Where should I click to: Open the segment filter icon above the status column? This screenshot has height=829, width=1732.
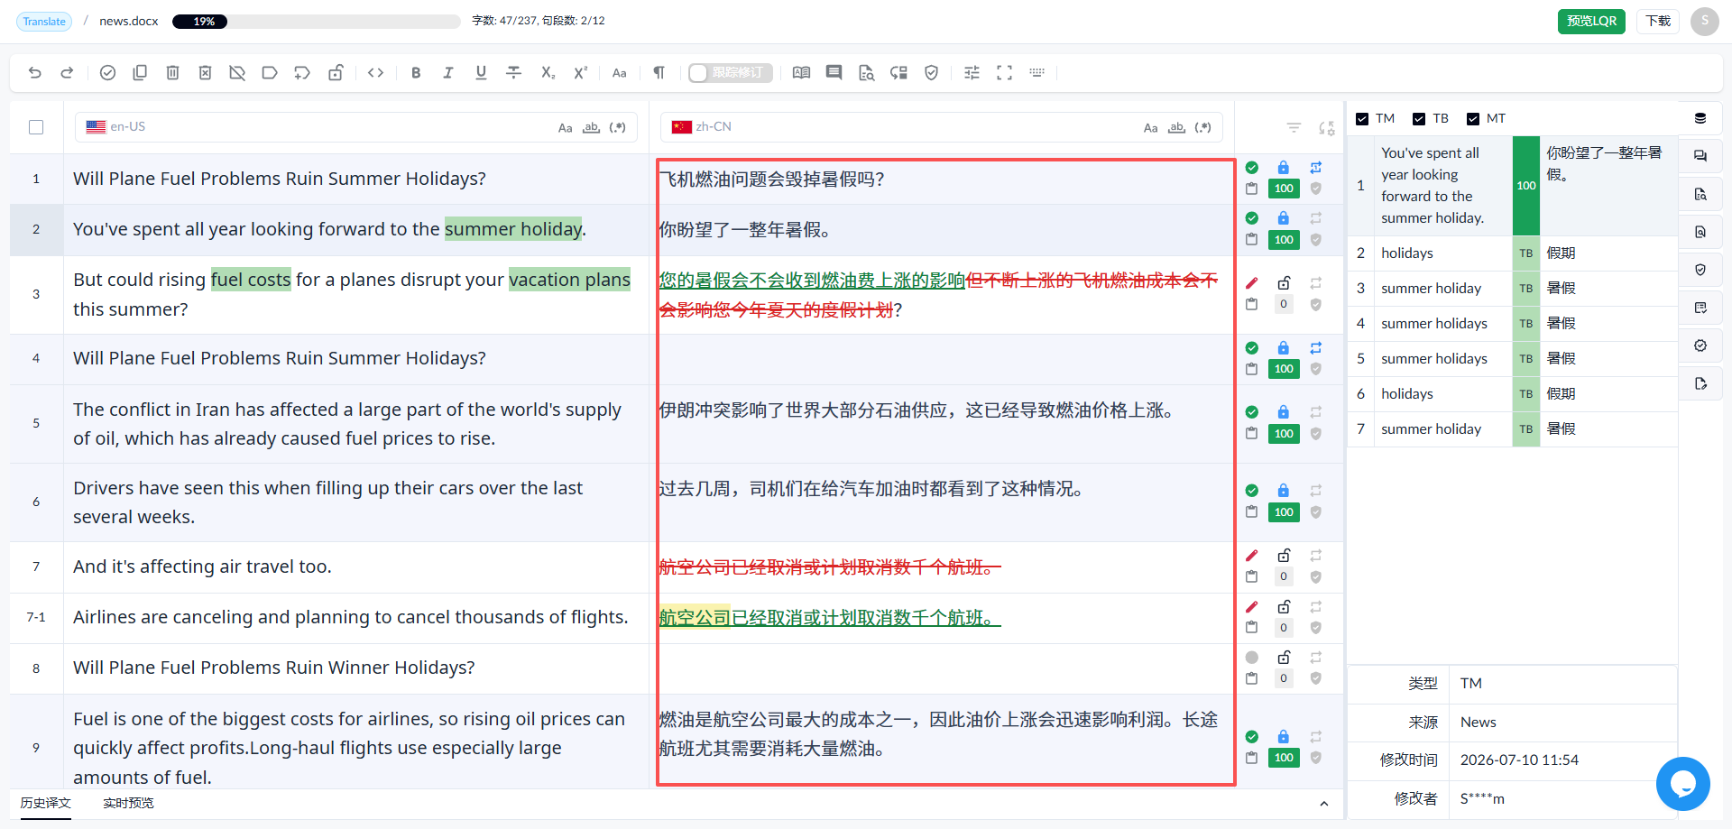pos(1294,128)
